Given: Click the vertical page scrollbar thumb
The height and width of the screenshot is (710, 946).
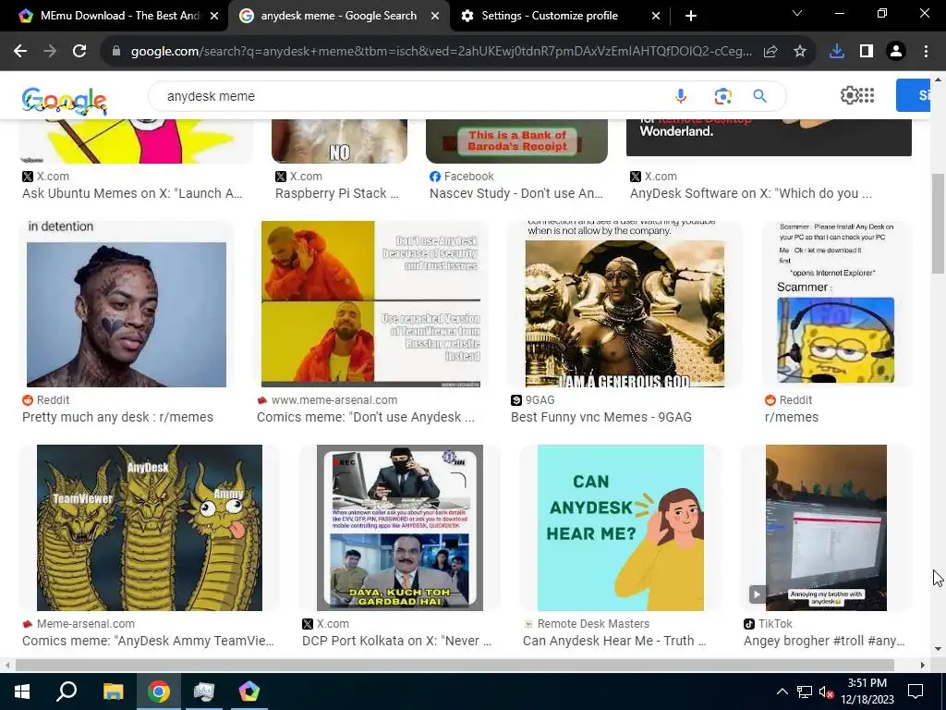Looking at the screenshot, I should (938, 226).
